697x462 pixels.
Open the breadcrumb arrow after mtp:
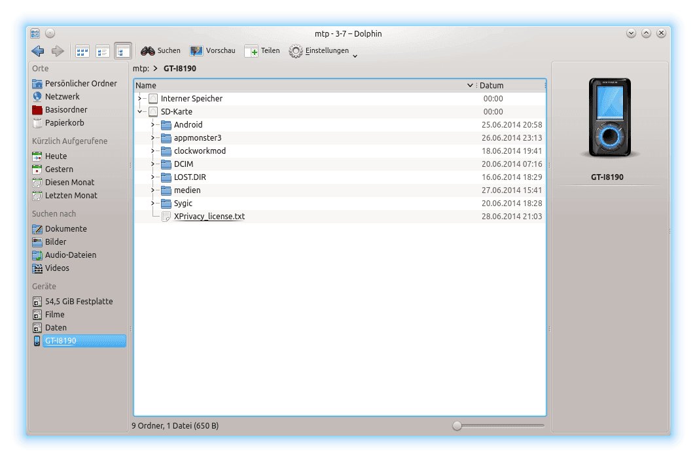click(155, 69)
